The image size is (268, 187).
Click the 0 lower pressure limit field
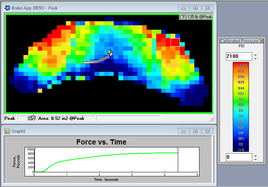click(x=239, y=157)
